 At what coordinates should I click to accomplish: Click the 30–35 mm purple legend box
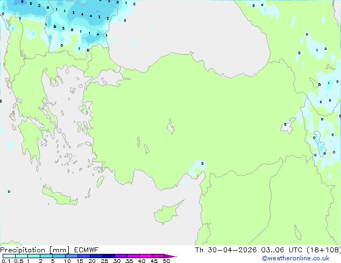(121, 256)
